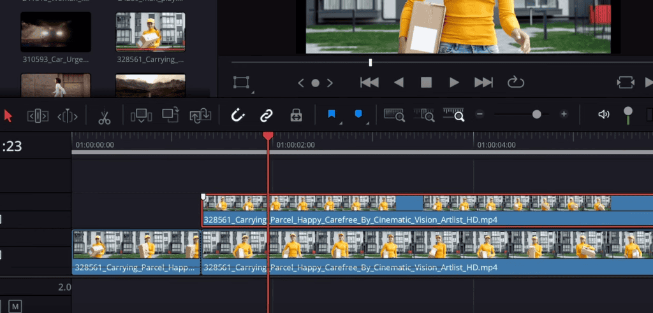
Task: Activate the Dynamic Trim Mode tool
Action: pyautogui.click(x=68, y=116)
